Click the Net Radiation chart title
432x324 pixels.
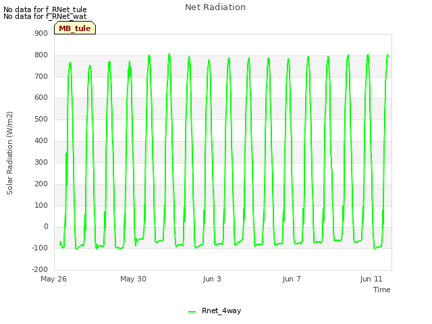(x=215, y=7)
